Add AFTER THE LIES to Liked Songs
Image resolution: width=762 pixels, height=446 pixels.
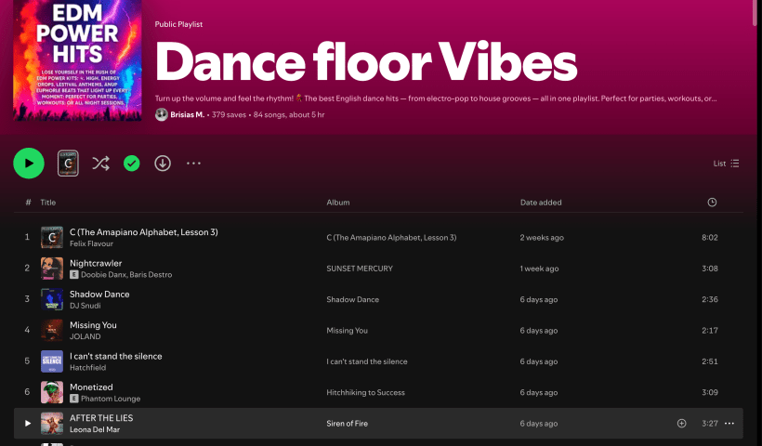(681, 424)
